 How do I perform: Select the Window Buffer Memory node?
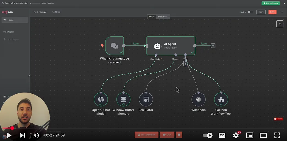pos(123,99)
